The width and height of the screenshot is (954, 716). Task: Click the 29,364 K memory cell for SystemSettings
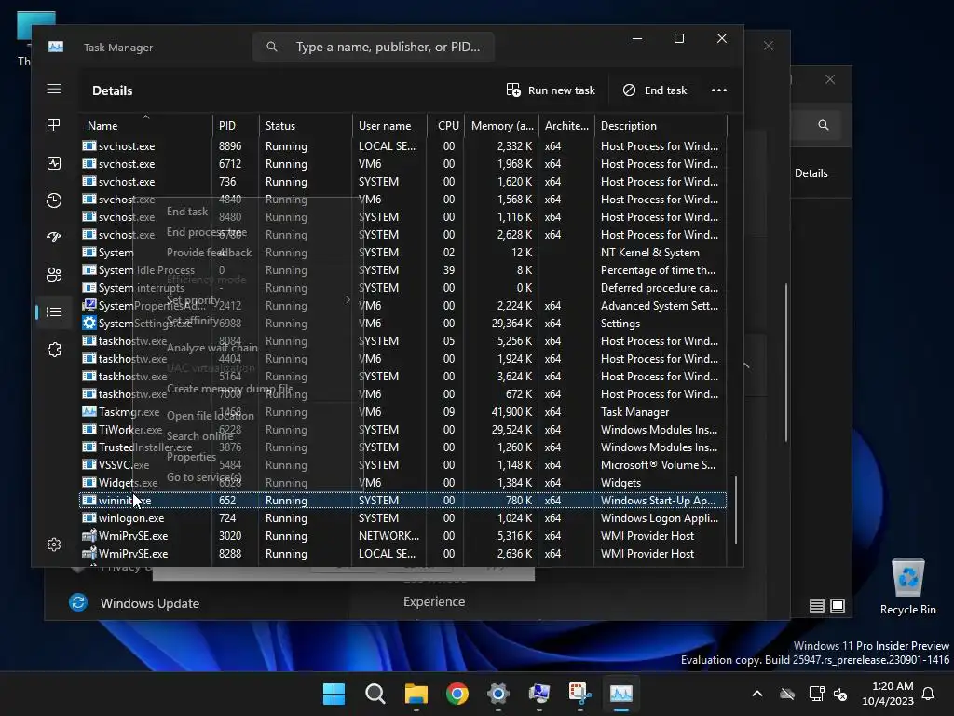pos(511,324)
